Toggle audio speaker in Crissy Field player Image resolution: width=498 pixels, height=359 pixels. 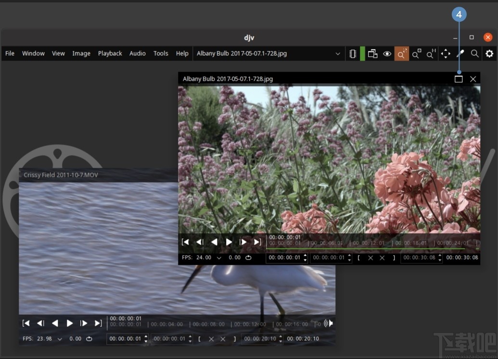pos(329,323)
